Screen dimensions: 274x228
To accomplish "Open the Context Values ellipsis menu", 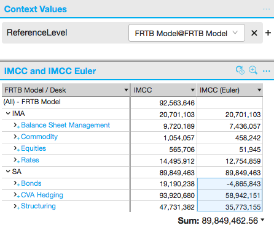I will 267,9.
